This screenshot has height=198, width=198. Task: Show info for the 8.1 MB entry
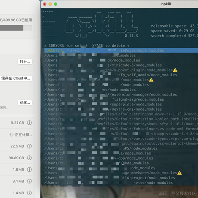(29, 181)
